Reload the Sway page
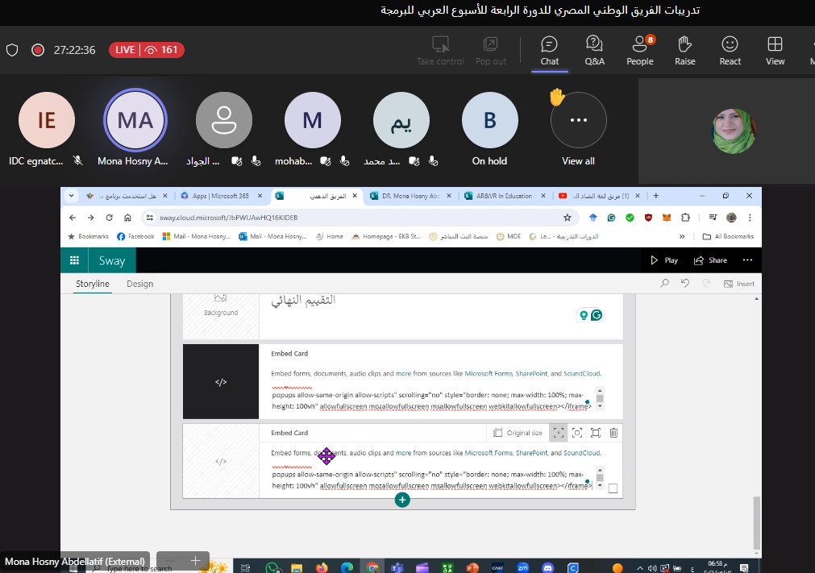 tap(109, 218)
